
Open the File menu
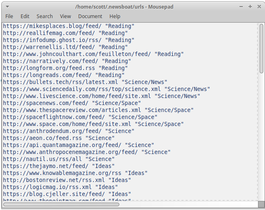9,16
